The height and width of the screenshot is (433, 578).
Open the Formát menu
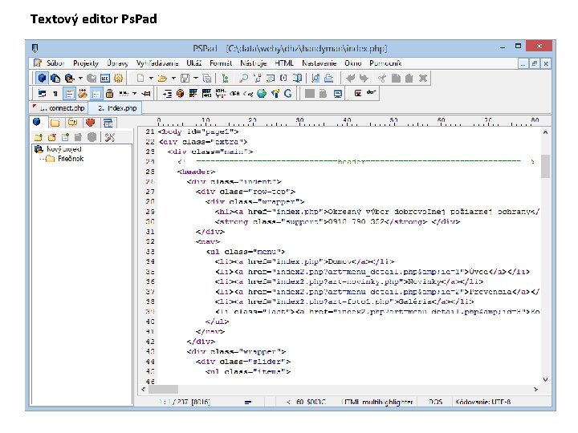pos(221,63)
